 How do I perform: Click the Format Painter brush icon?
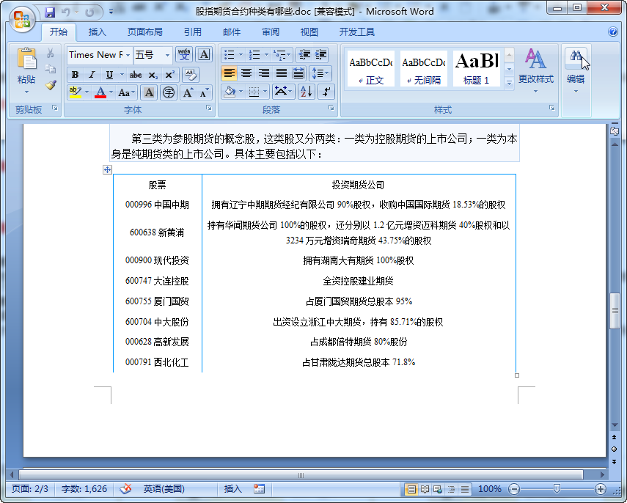[x=51, y=85]
